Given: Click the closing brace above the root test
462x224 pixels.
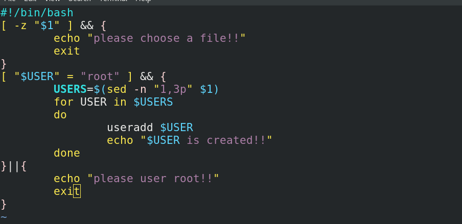Looking at the screenshot, I should [4, 64].
